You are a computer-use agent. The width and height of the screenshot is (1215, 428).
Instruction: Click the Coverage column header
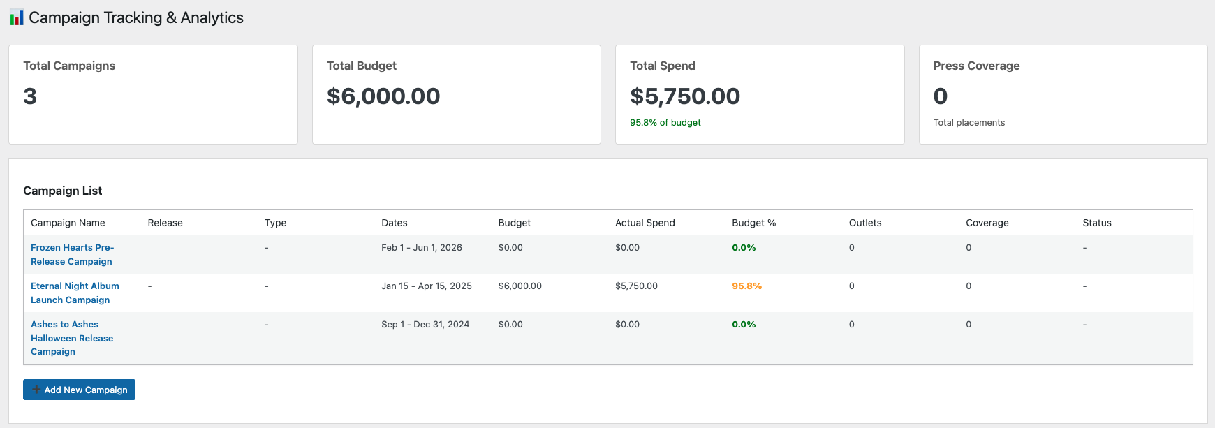coord(987,223)
